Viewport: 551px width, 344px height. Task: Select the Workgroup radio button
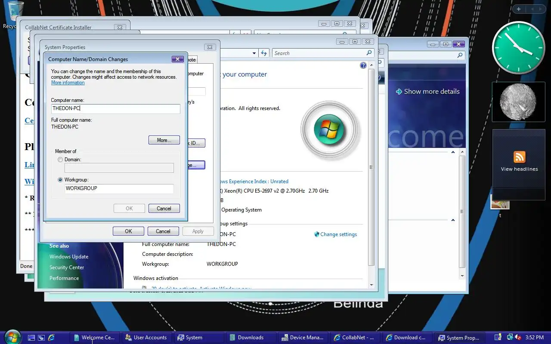click(x=60, y=180)
